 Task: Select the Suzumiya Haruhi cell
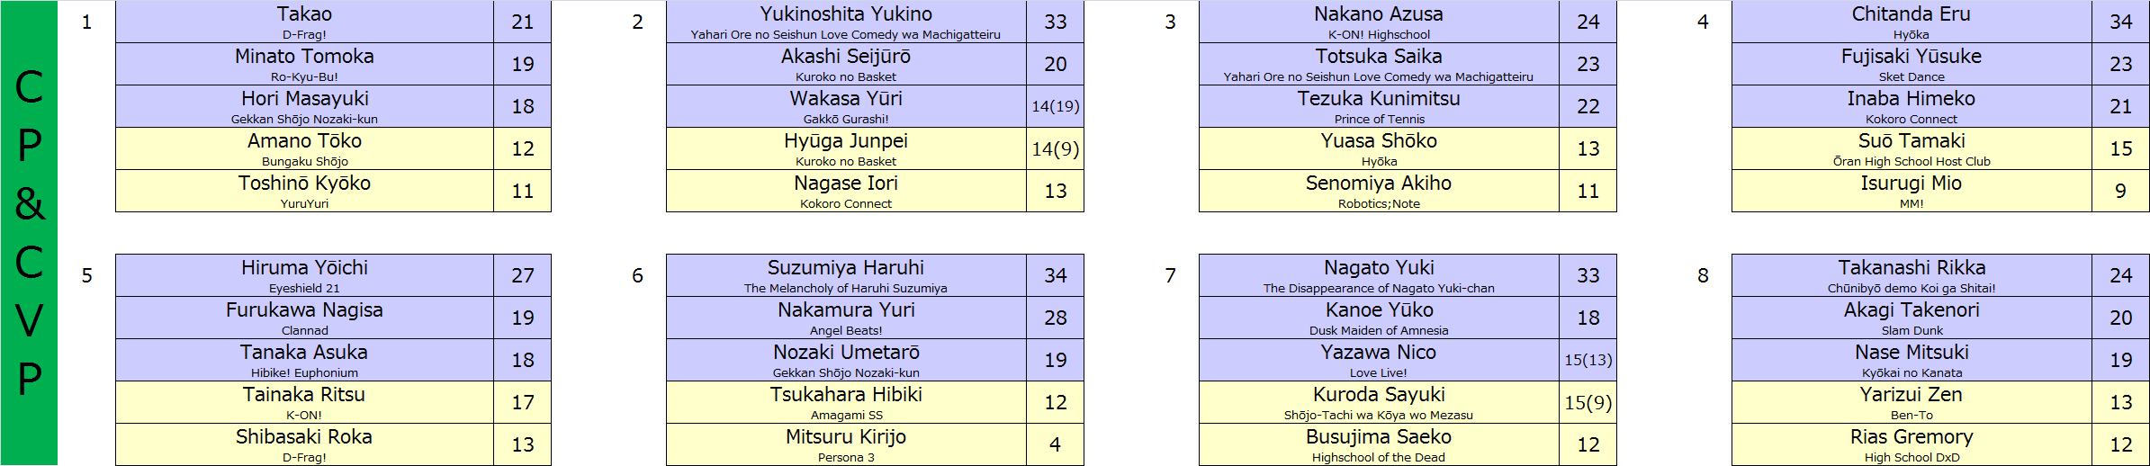point(846,275)
